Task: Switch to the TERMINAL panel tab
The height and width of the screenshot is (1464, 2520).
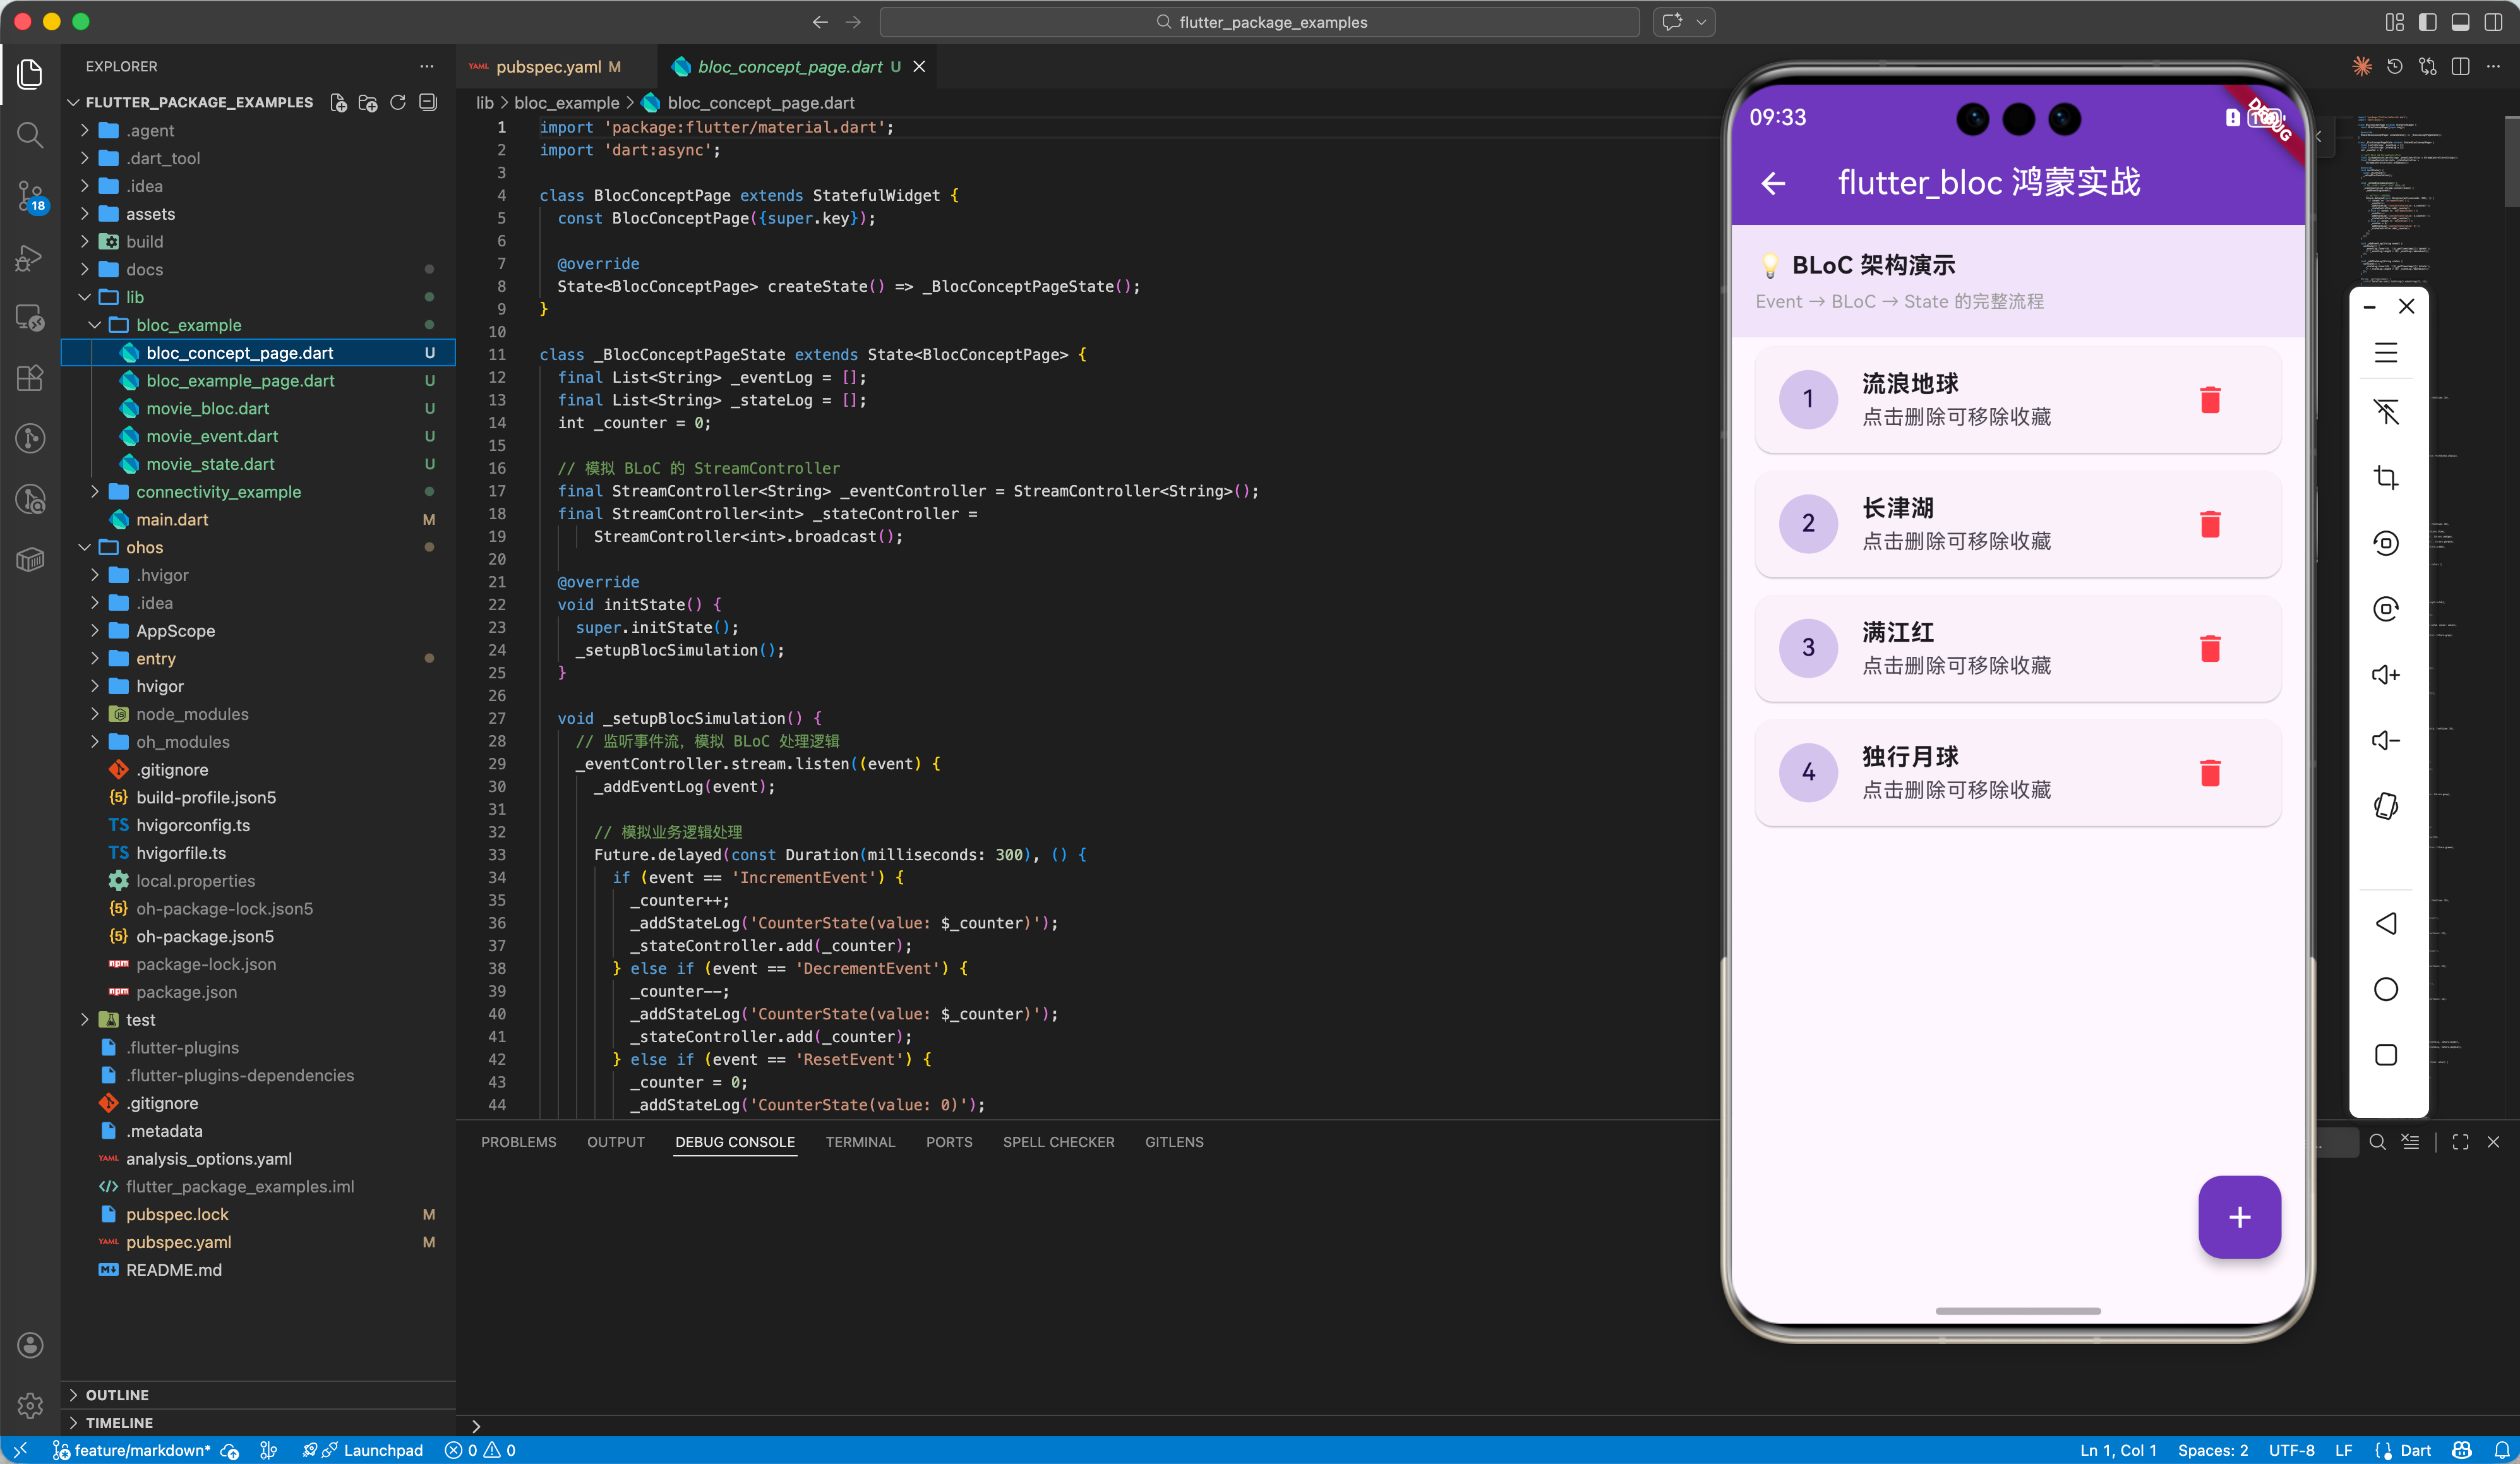Action: [860, 1142]
